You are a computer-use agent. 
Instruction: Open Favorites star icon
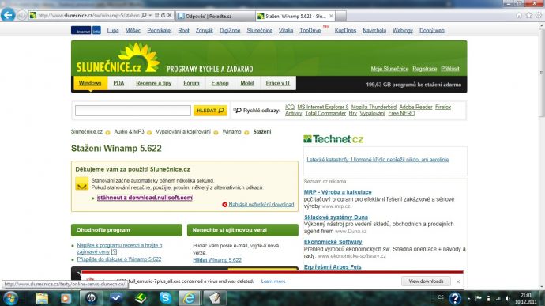point(529,16)
